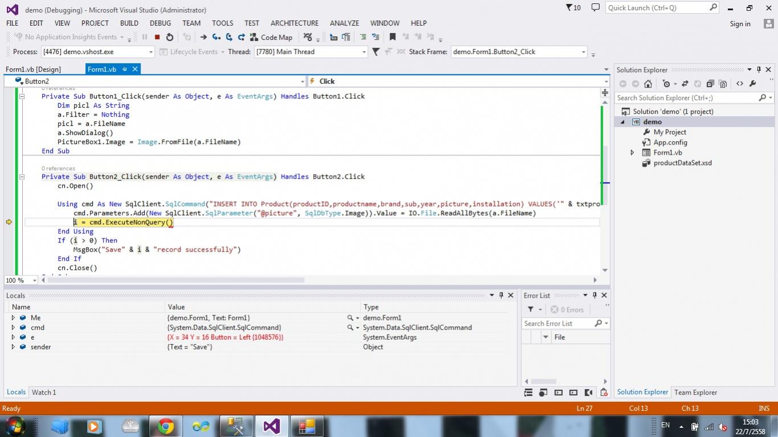This screenshot has width=778, height=437.
Task: Open the 100 % zoom dropdown
Action: click(x=35, y=280)
